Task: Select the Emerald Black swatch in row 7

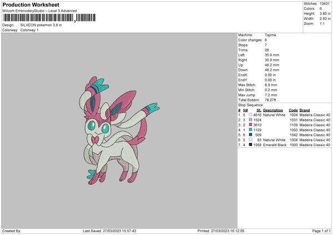Action: click(x=250, y=145)
